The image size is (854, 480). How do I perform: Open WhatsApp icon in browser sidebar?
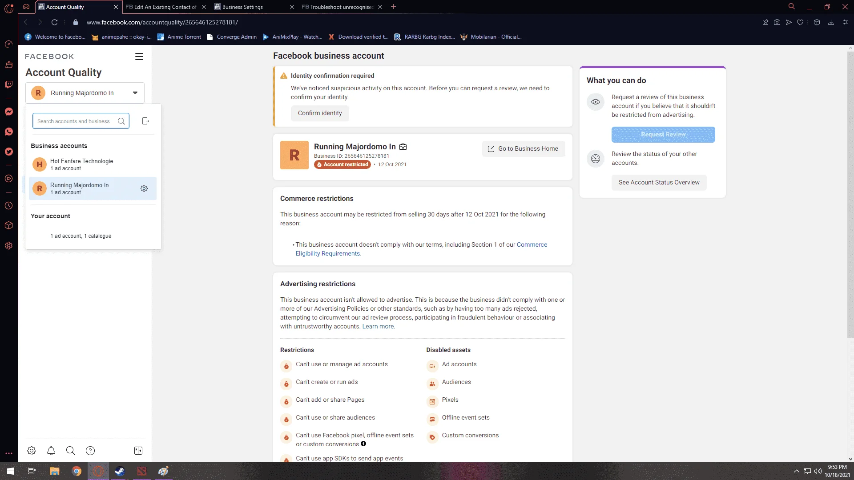[8, 132]
